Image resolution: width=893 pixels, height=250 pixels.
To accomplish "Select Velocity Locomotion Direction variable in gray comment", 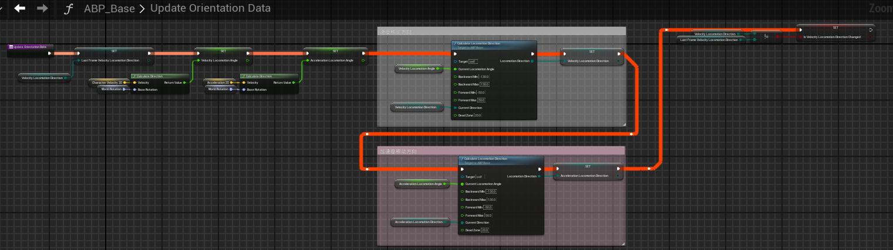I will 417,107.
